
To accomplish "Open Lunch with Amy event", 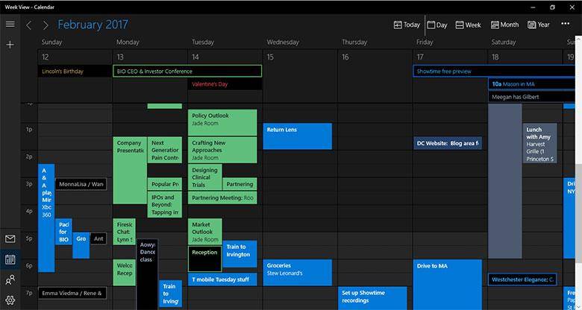I will (x=539, y=143).
